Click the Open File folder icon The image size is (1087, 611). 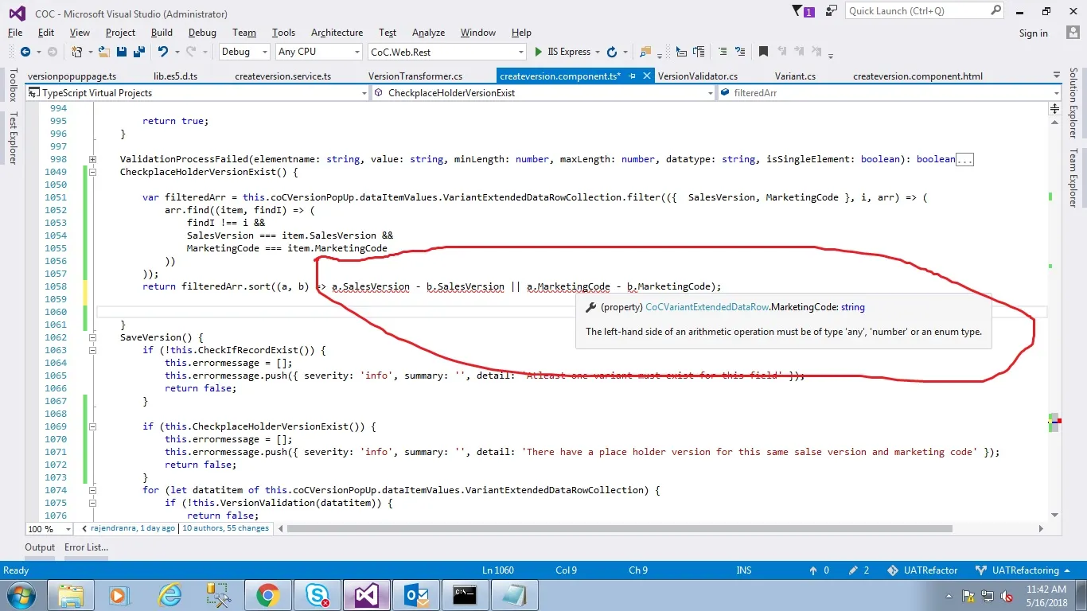pos(104,52)
